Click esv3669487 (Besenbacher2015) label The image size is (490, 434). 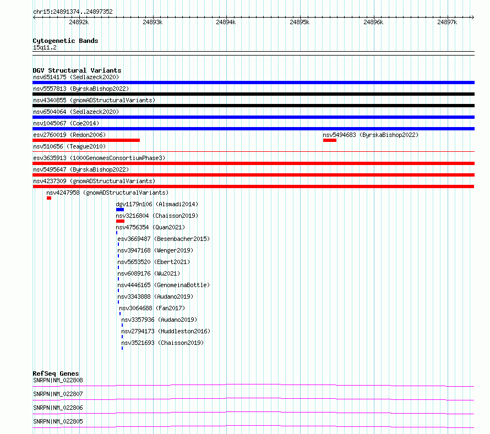click(164, 239)
